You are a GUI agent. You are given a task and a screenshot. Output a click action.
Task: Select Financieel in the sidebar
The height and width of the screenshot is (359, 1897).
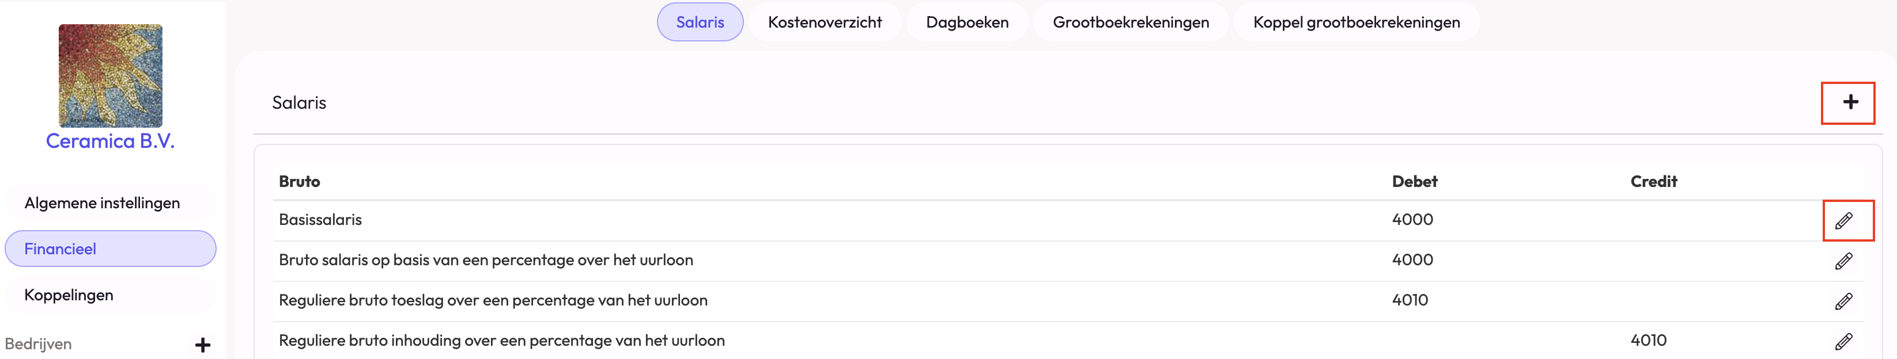pos(61,249)
